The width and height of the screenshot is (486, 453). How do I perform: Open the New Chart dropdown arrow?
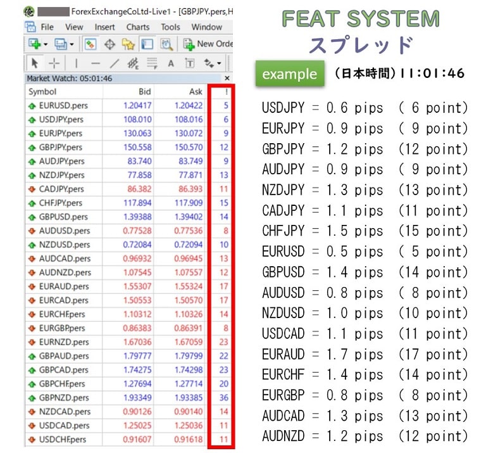(46, 44)
